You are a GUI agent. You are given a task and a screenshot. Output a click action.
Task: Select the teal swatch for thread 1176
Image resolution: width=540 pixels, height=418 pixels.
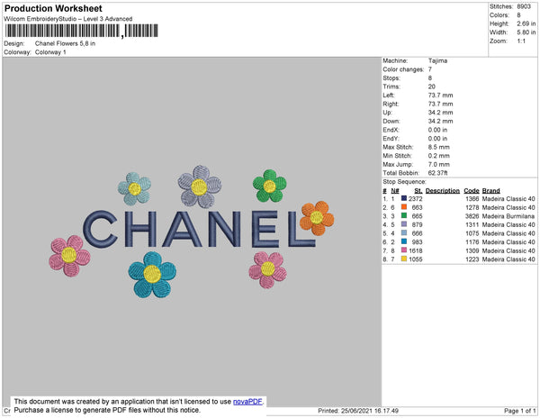[x=404, y=241]
